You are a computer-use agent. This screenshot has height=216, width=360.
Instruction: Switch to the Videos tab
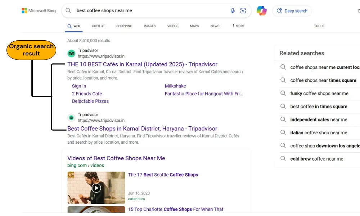tap(173, 26)
